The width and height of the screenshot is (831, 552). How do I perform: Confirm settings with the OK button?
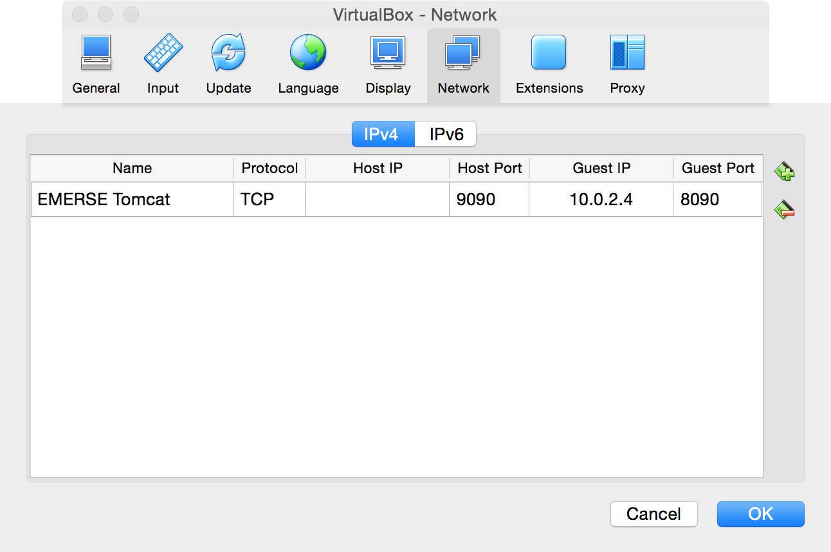tap(761, 514)
